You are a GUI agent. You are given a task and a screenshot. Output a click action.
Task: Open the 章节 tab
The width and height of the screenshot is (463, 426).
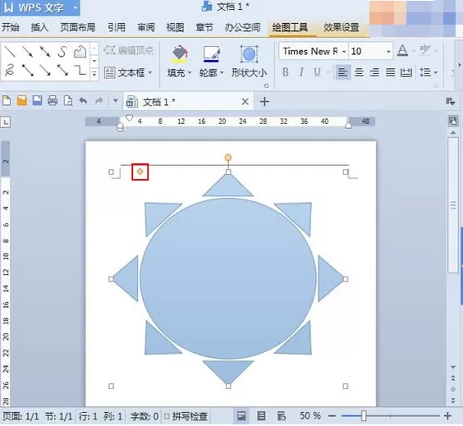tap(204, 27)
